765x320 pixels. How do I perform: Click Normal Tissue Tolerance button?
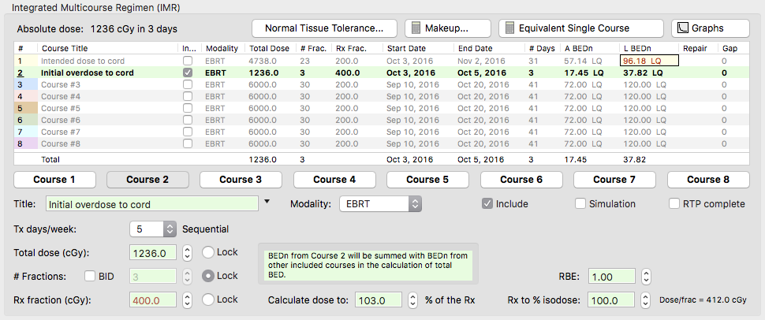[x=324, y=28]
